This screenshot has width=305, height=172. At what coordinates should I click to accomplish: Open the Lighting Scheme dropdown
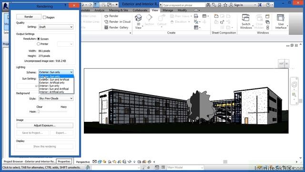pyautogui.click(x=56, y=72)
